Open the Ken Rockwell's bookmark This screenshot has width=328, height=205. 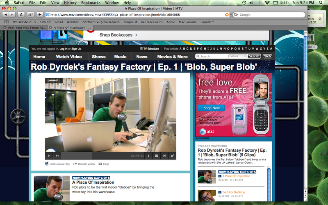coord(152,22)
